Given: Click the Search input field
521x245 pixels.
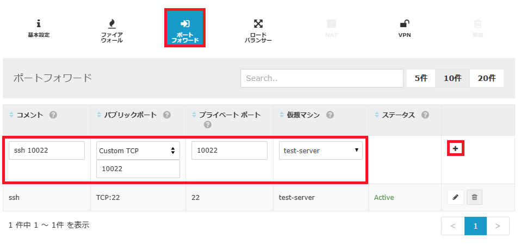Looking at the screenshot, I should [321, 78].
